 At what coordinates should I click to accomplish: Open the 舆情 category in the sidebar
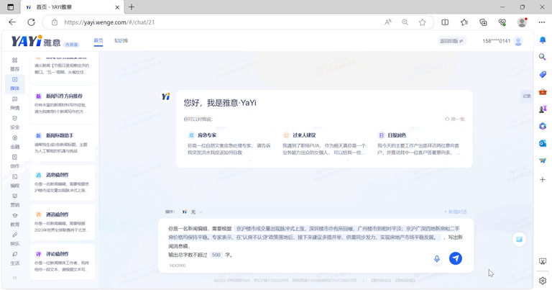(15, 103)
